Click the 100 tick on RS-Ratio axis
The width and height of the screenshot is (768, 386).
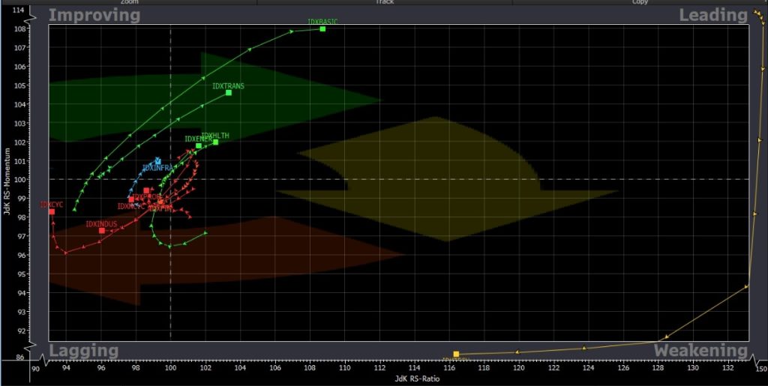(x=170, y=369)
